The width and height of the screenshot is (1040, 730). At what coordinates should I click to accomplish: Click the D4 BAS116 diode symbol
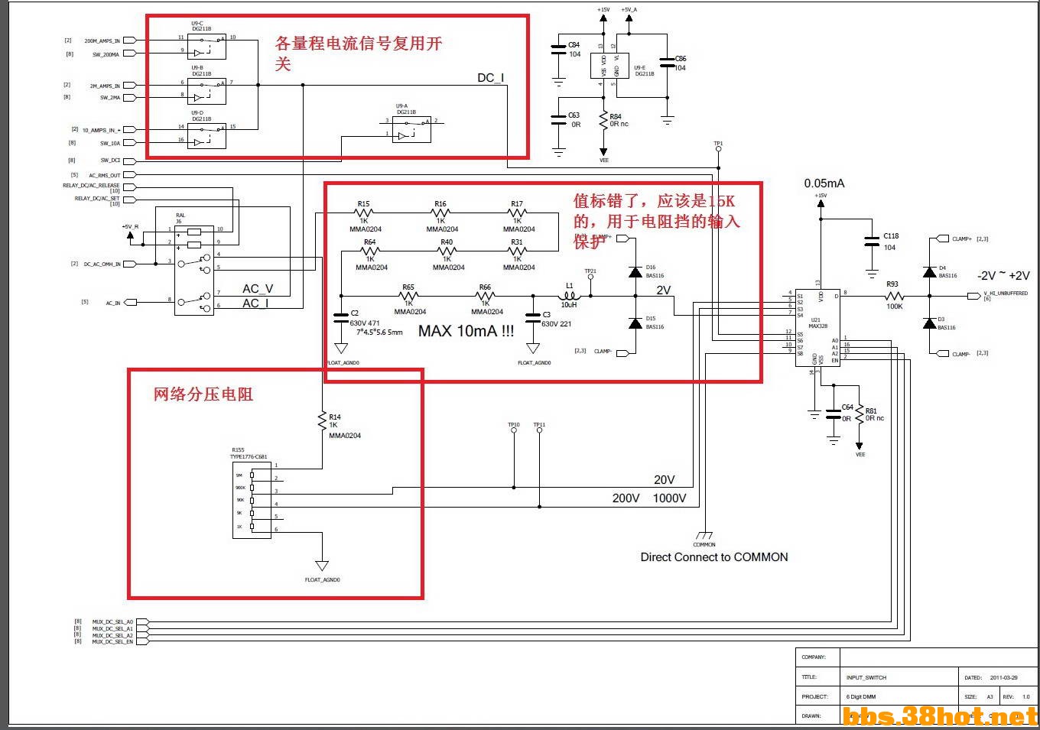(x=929, y=272)
